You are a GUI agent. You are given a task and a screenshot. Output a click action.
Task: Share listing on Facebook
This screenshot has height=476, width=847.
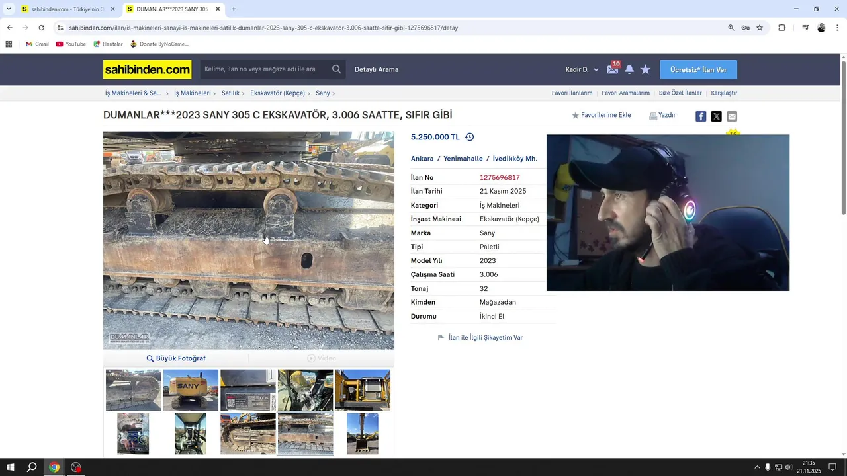pos(701,116)
